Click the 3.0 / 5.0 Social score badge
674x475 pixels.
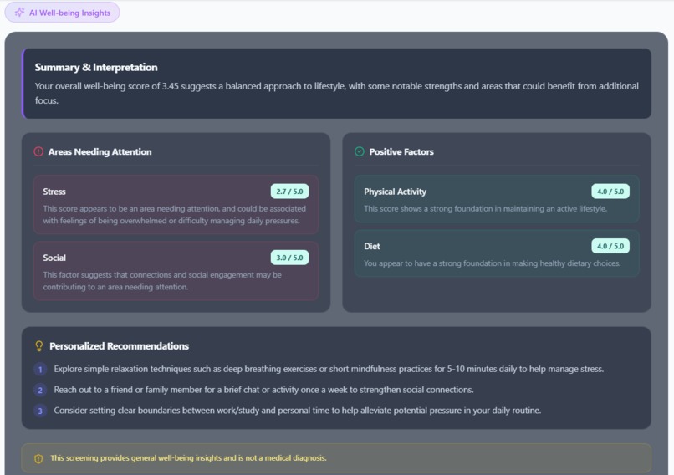pyautogui.click(x=289, y=258)
